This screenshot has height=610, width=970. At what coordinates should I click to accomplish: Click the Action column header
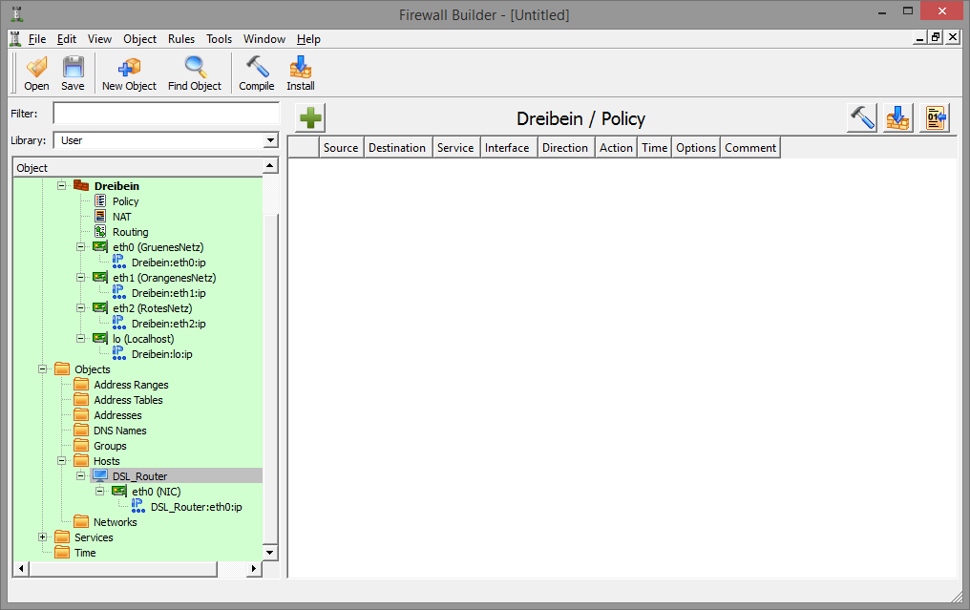616,148
